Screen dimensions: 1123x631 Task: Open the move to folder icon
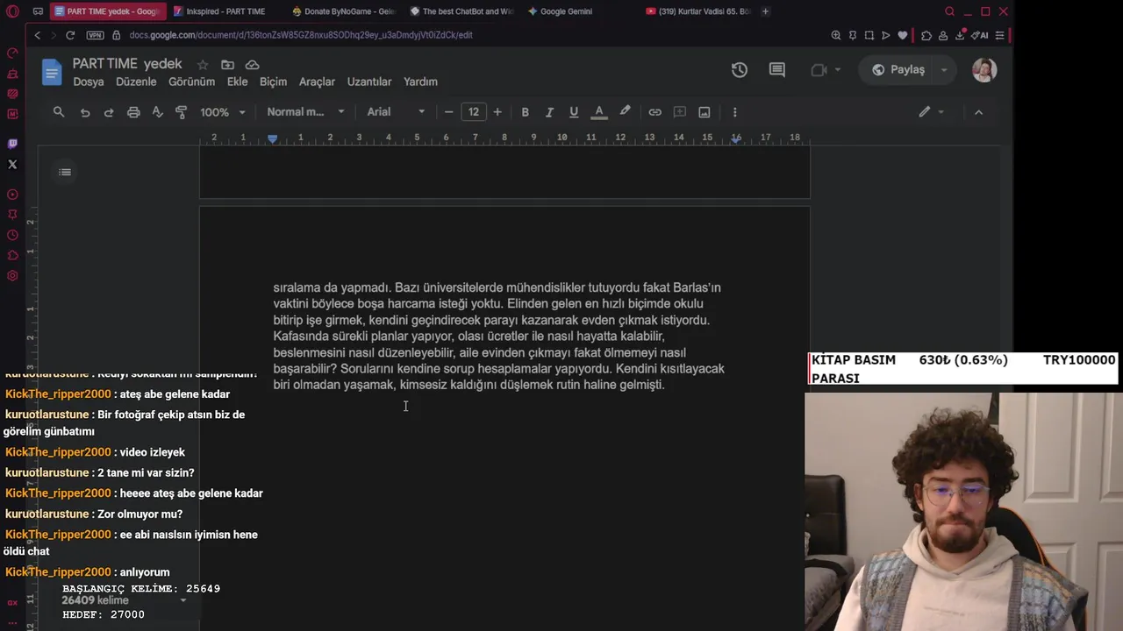coord(227,65)
